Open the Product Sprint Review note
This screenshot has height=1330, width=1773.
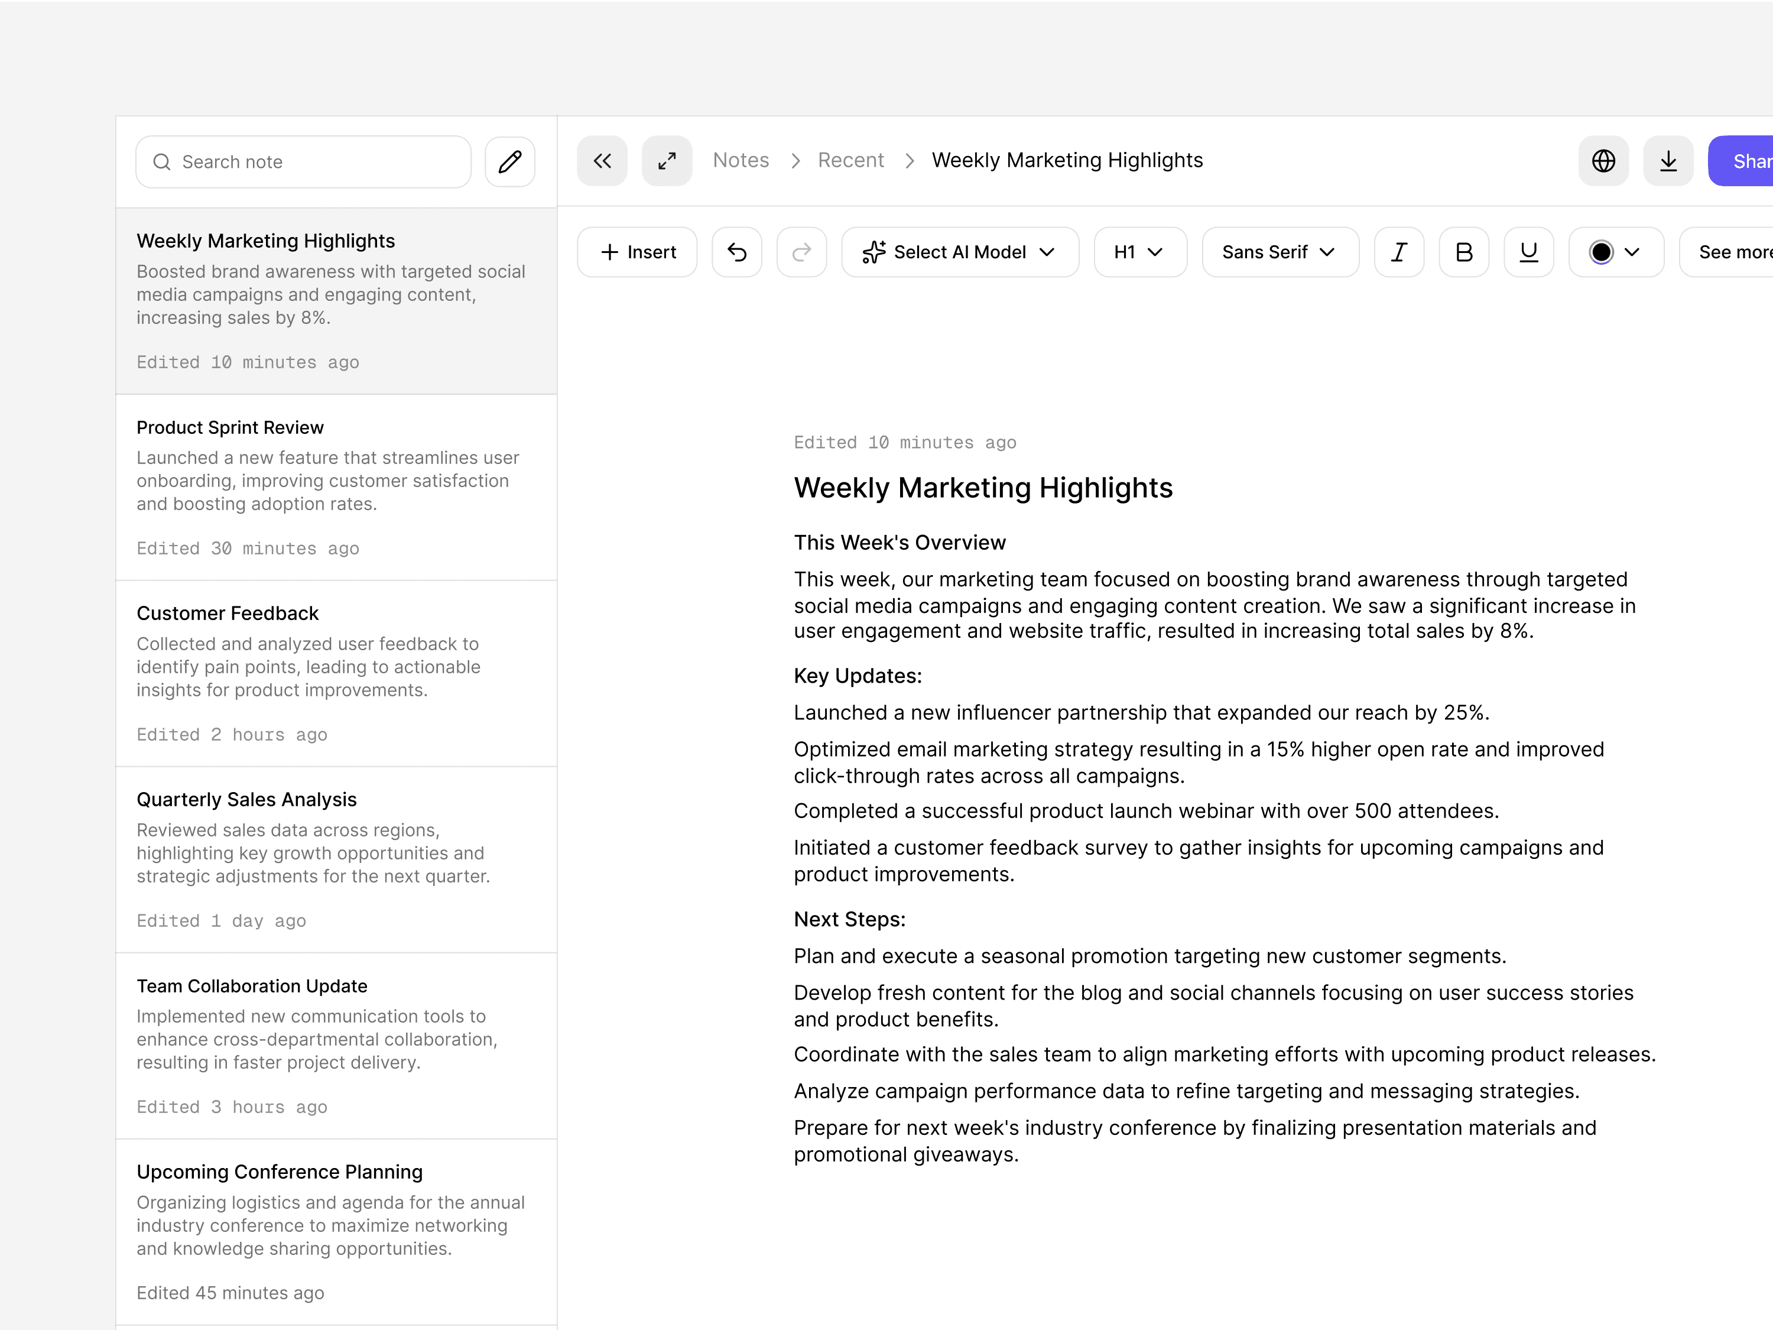point(337,488)
